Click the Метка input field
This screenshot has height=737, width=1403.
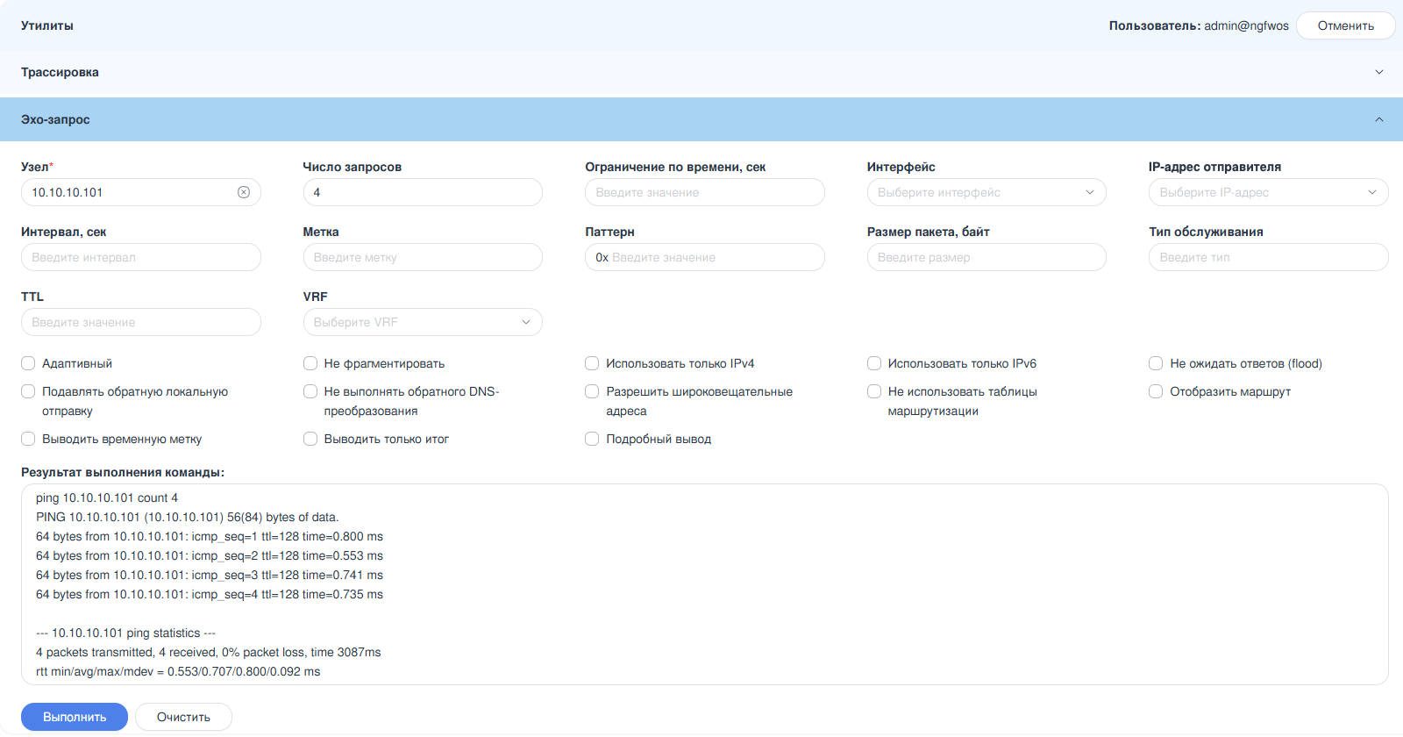pos(423,257)
